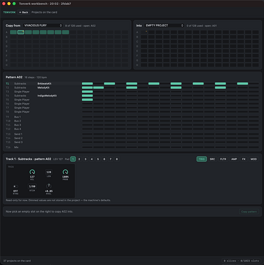Select source pattern slot A01 in Copy from grid
This screenshot has height=265, width=264.
coord(13,32)
